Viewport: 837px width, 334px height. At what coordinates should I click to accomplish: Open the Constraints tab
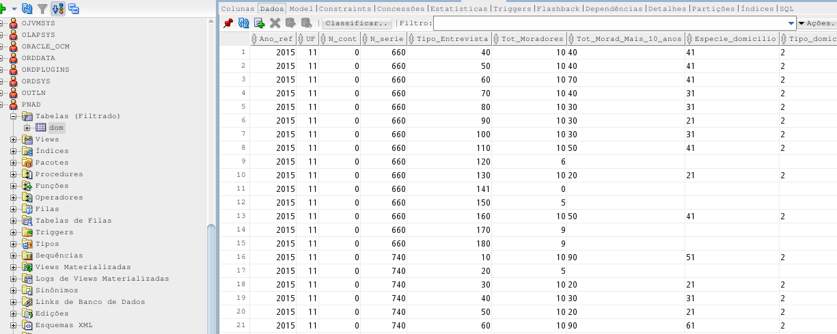pyautogui.click(x=345, y=9)
